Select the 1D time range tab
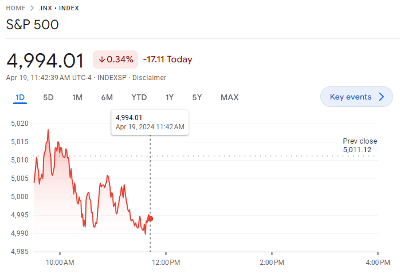The image size is (400, 278). (20, 97)
